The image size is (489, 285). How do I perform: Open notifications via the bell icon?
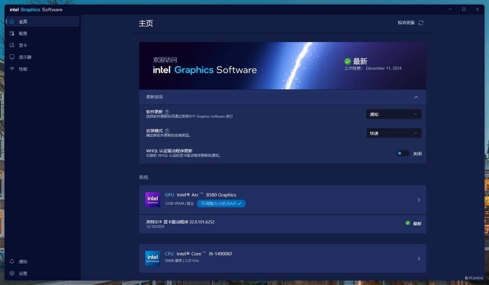(x=12, y=261)
